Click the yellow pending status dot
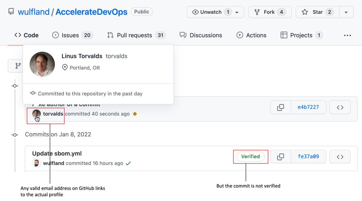362x201 pixels. 135,114
